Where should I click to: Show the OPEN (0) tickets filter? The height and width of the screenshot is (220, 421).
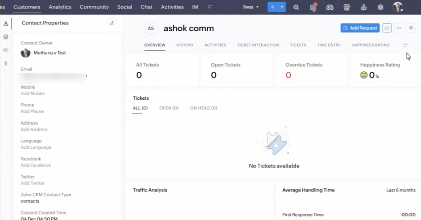click(x=169, y=108)
